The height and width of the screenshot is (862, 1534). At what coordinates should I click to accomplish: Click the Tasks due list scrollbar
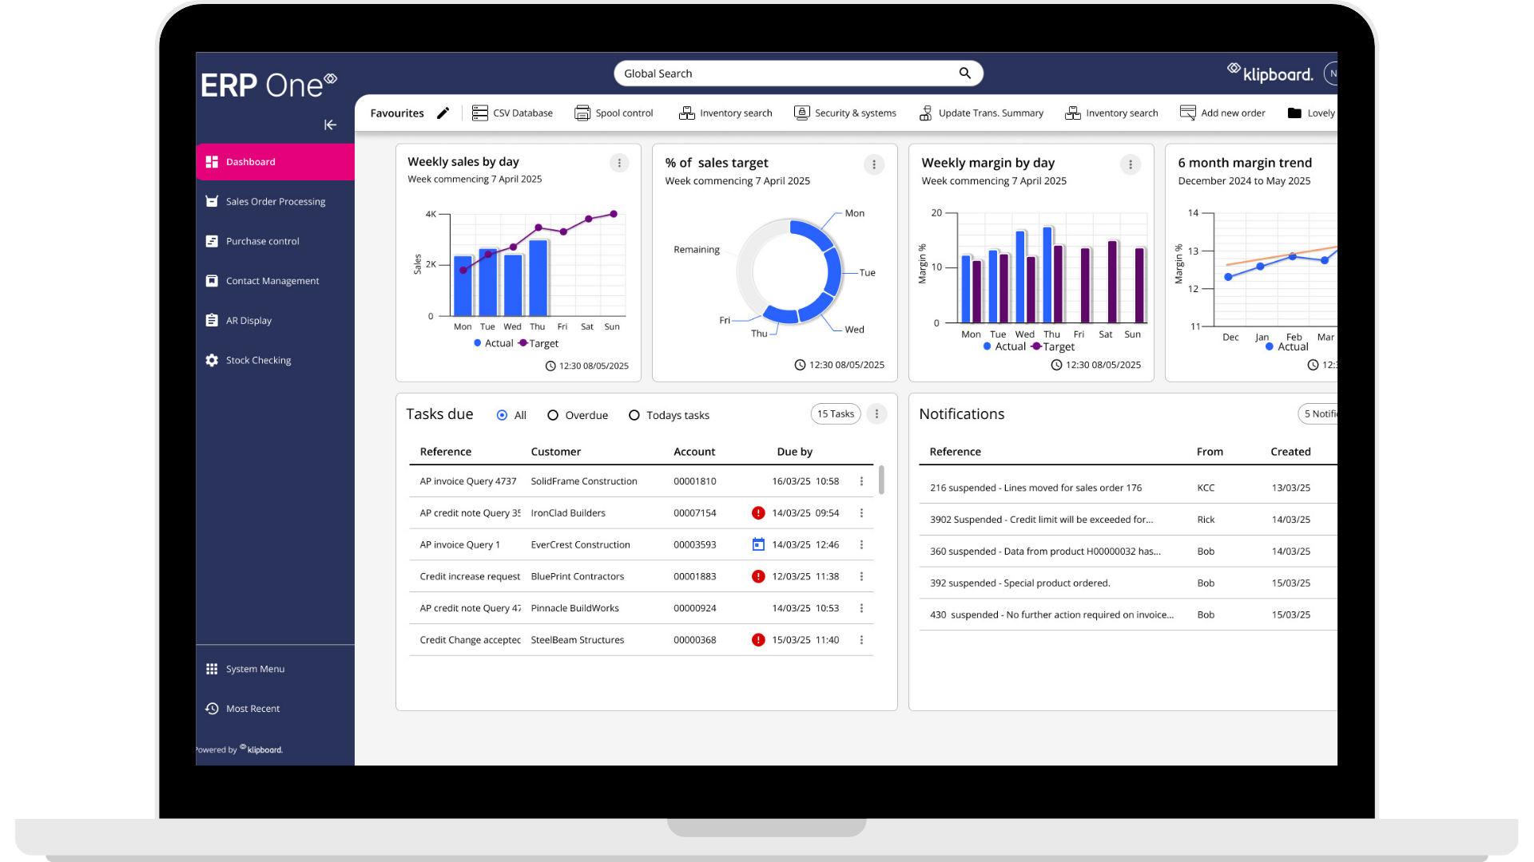click(x=881, y=480)
